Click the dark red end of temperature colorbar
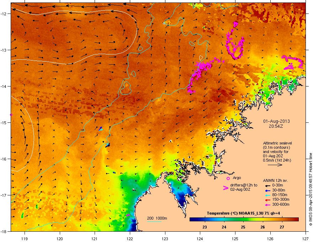Screen dimensions: 313x242 [296, 219]
